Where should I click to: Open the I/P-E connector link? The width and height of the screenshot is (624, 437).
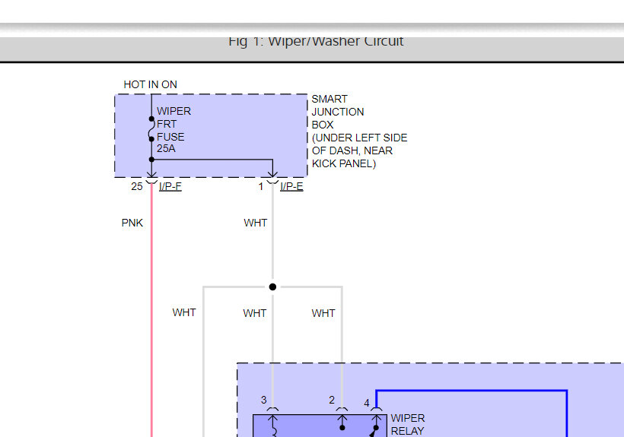[x=291, y=186]
